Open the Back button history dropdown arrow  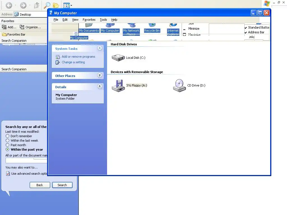pyautogui.click(x=16, y=5)
